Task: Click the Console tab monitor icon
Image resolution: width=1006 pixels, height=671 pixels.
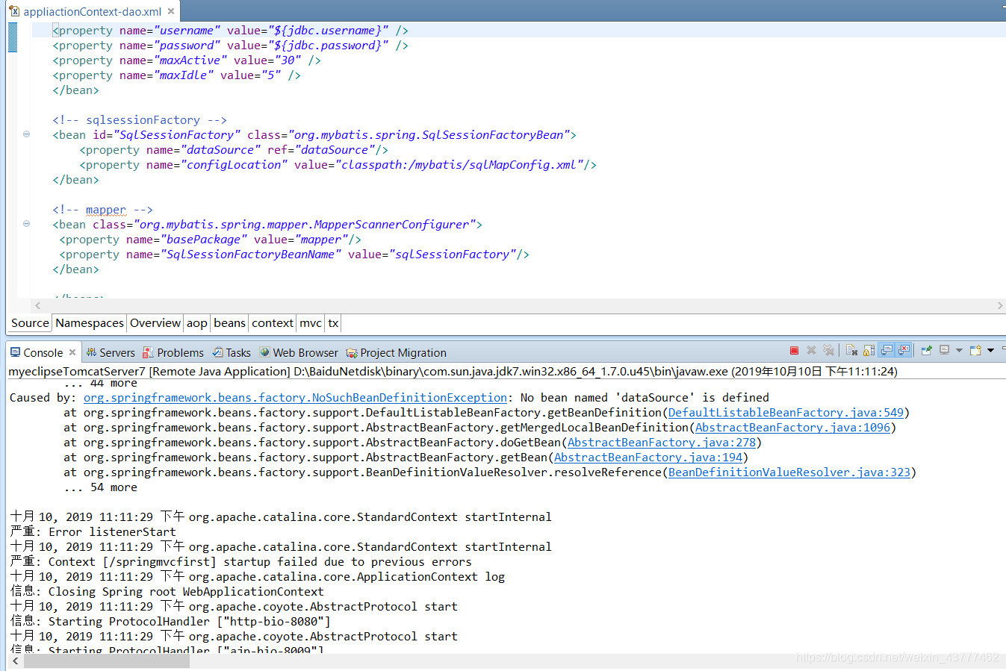Action: click(x=15, y=352)
